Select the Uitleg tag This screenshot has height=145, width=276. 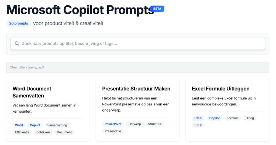250,118
